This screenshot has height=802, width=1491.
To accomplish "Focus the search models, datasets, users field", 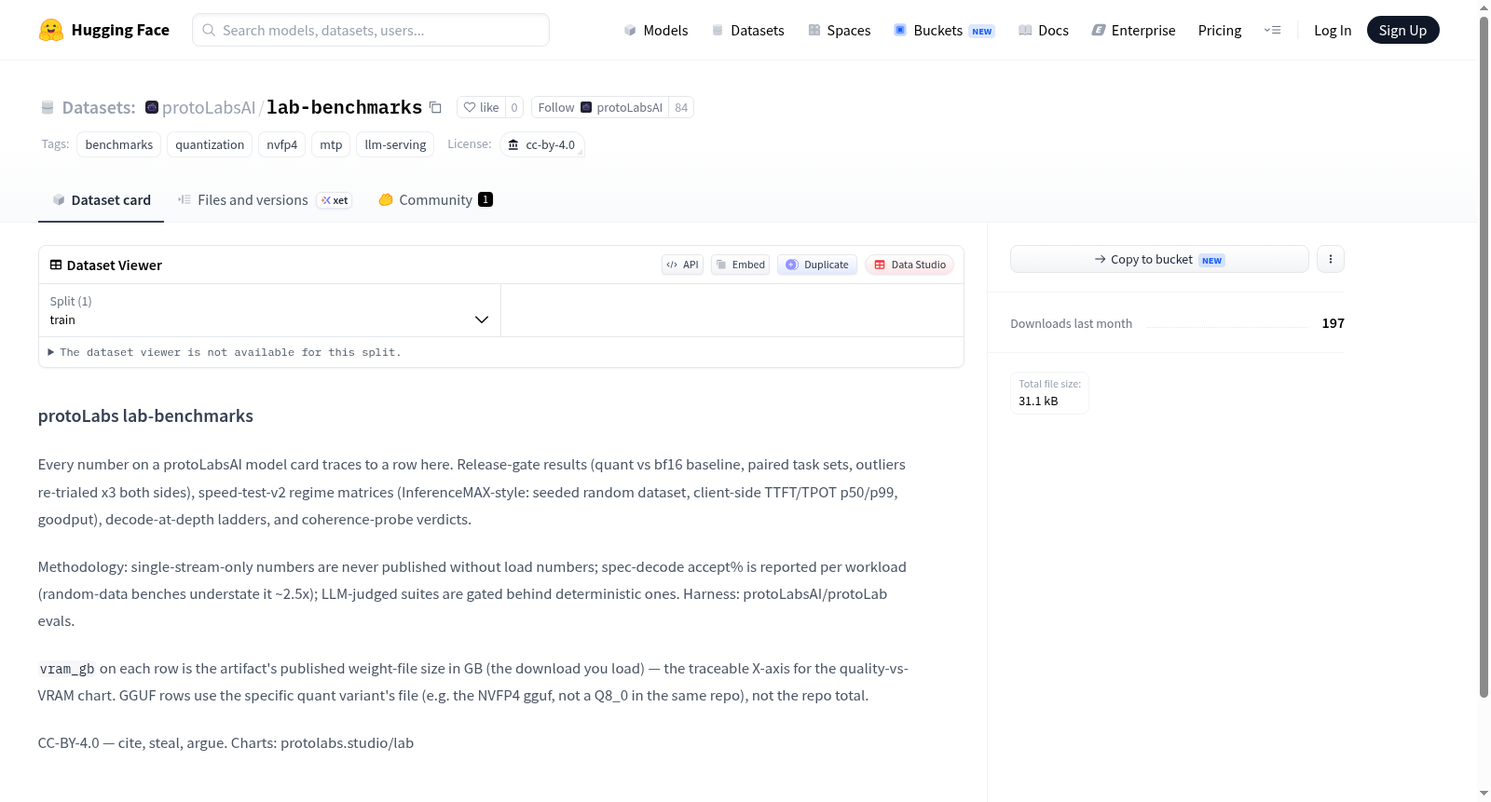I will [x=371, y=30].
